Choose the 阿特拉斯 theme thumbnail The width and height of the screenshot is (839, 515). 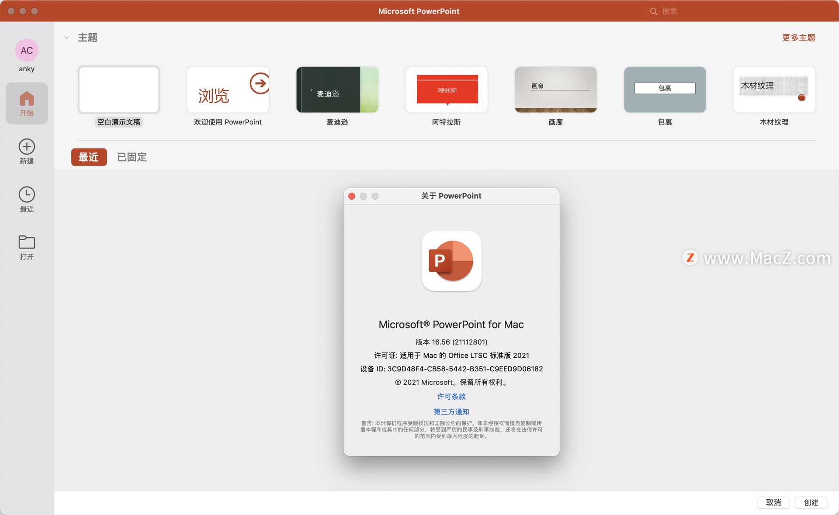pyautogui.click(x=447, y=90)
